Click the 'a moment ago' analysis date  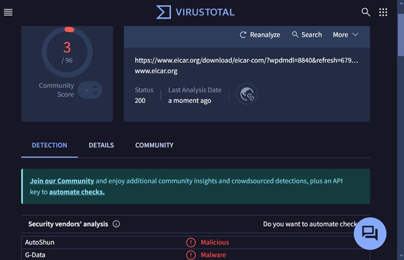(x=190, y=101)
